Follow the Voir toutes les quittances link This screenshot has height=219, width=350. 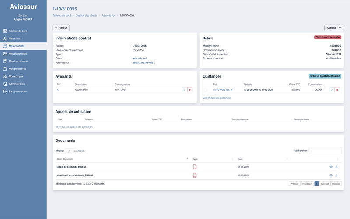[x=217, y=98]
